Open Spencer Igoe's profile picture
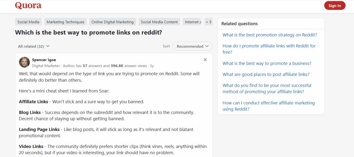This screenshot has height=157, width=354. [x=24, y=62]
